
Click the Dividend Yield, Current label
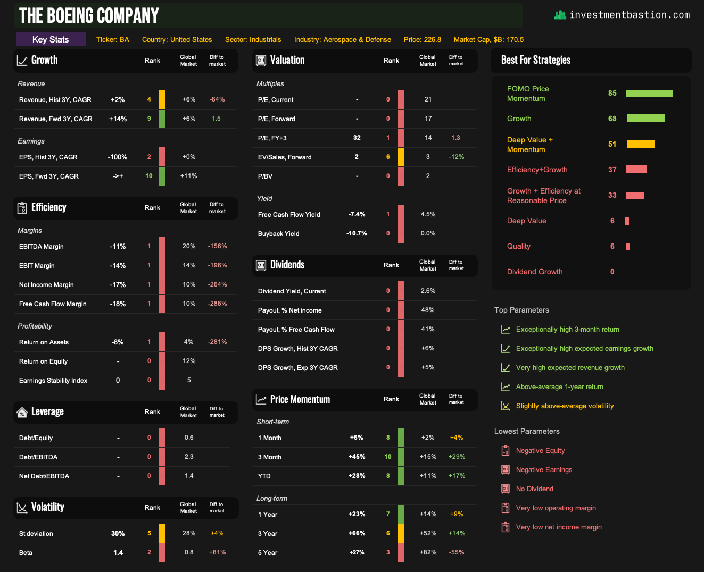[292, 291]
